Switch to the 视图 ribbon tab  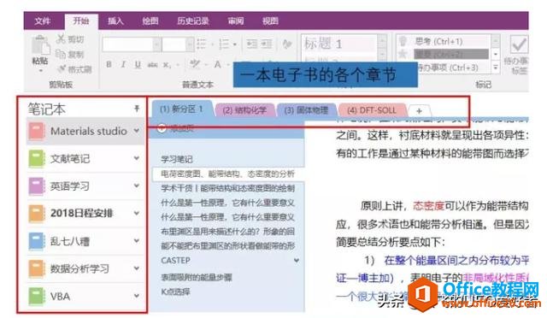click(270, 21)
